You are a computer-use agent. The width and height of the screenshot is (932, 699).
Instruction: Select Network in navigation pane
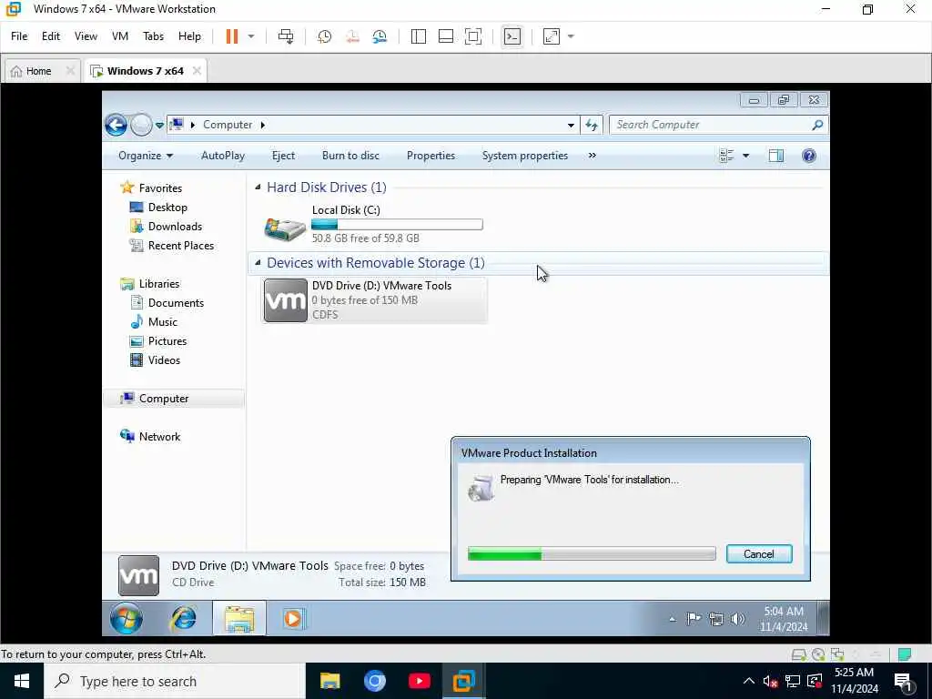(x=159, y=437)
